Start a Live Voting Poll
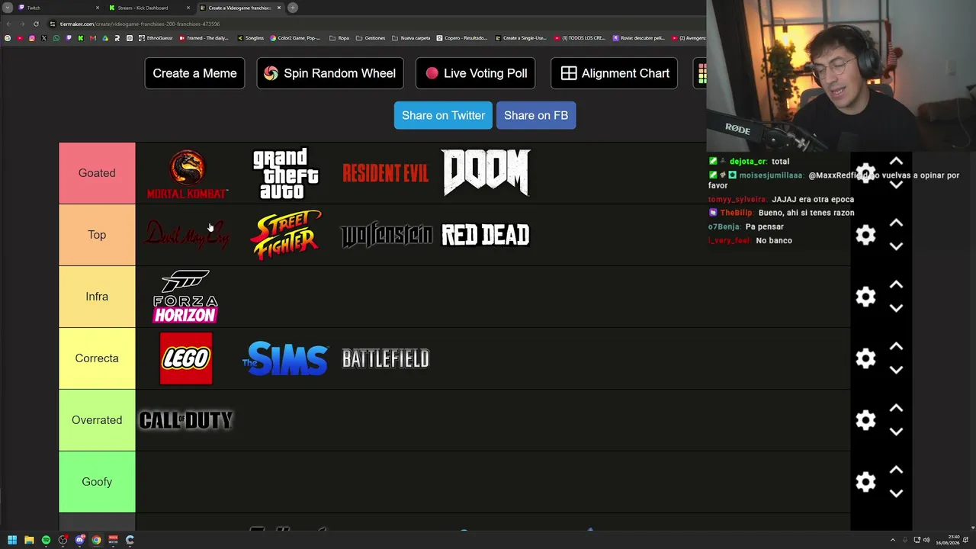976x549 pixels. click(476, 73)
